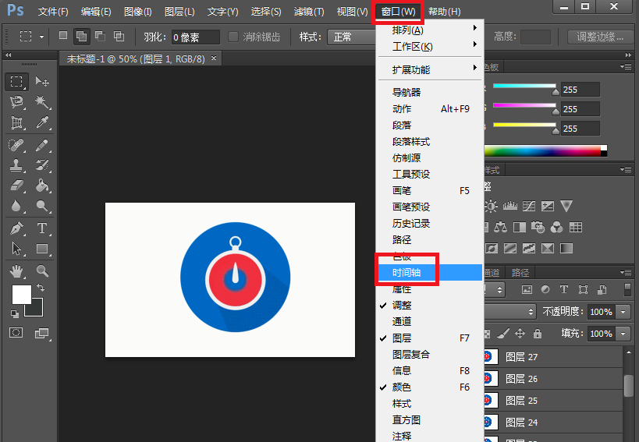
Task: Click the Zoom tool in toolbox
Action: tap(42, 271)
